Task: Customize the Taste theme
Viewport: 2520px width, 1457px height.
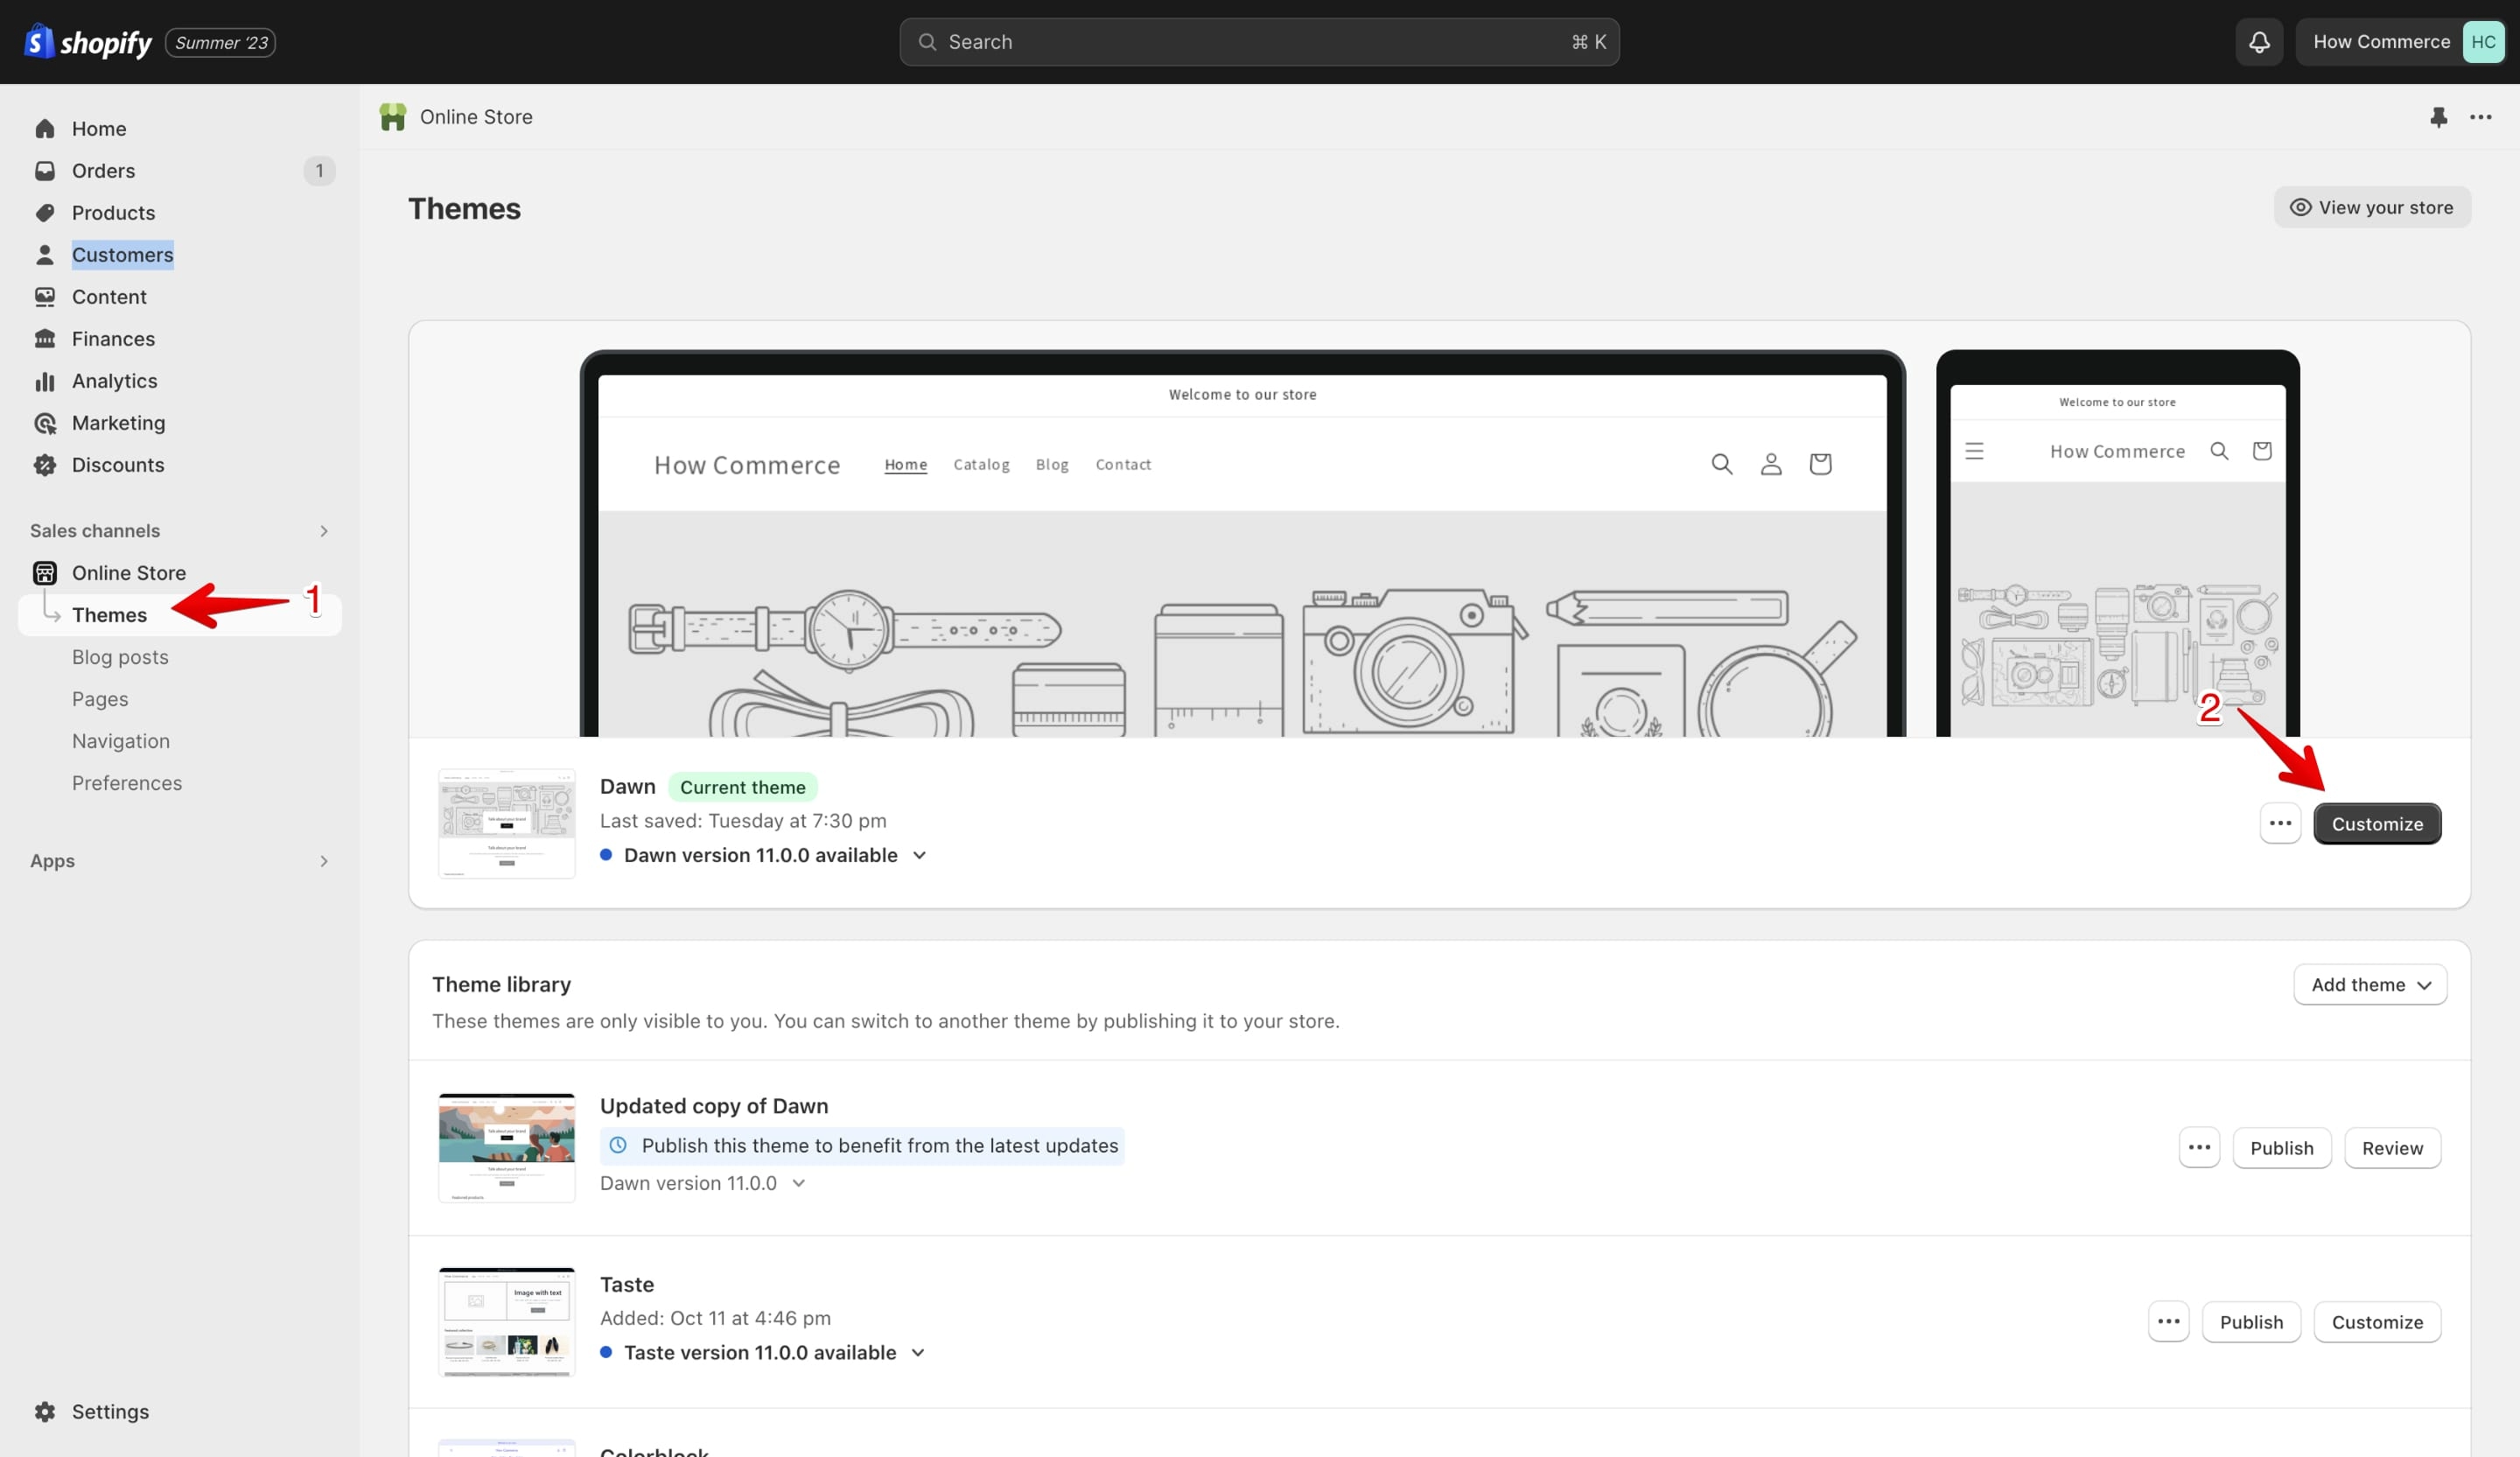Action: [x=2377, y=1322]
